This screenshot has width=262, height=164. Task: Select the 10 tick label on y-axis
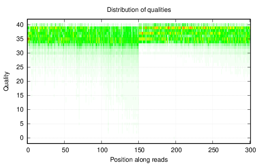coord(20,110)
